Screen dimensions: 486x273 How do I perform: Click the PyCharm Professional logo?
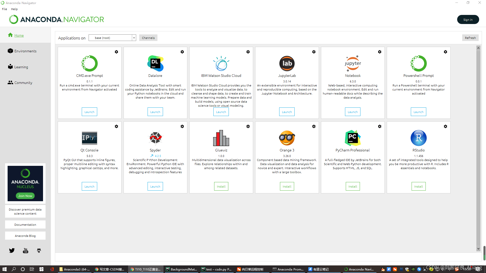point(353,138)
